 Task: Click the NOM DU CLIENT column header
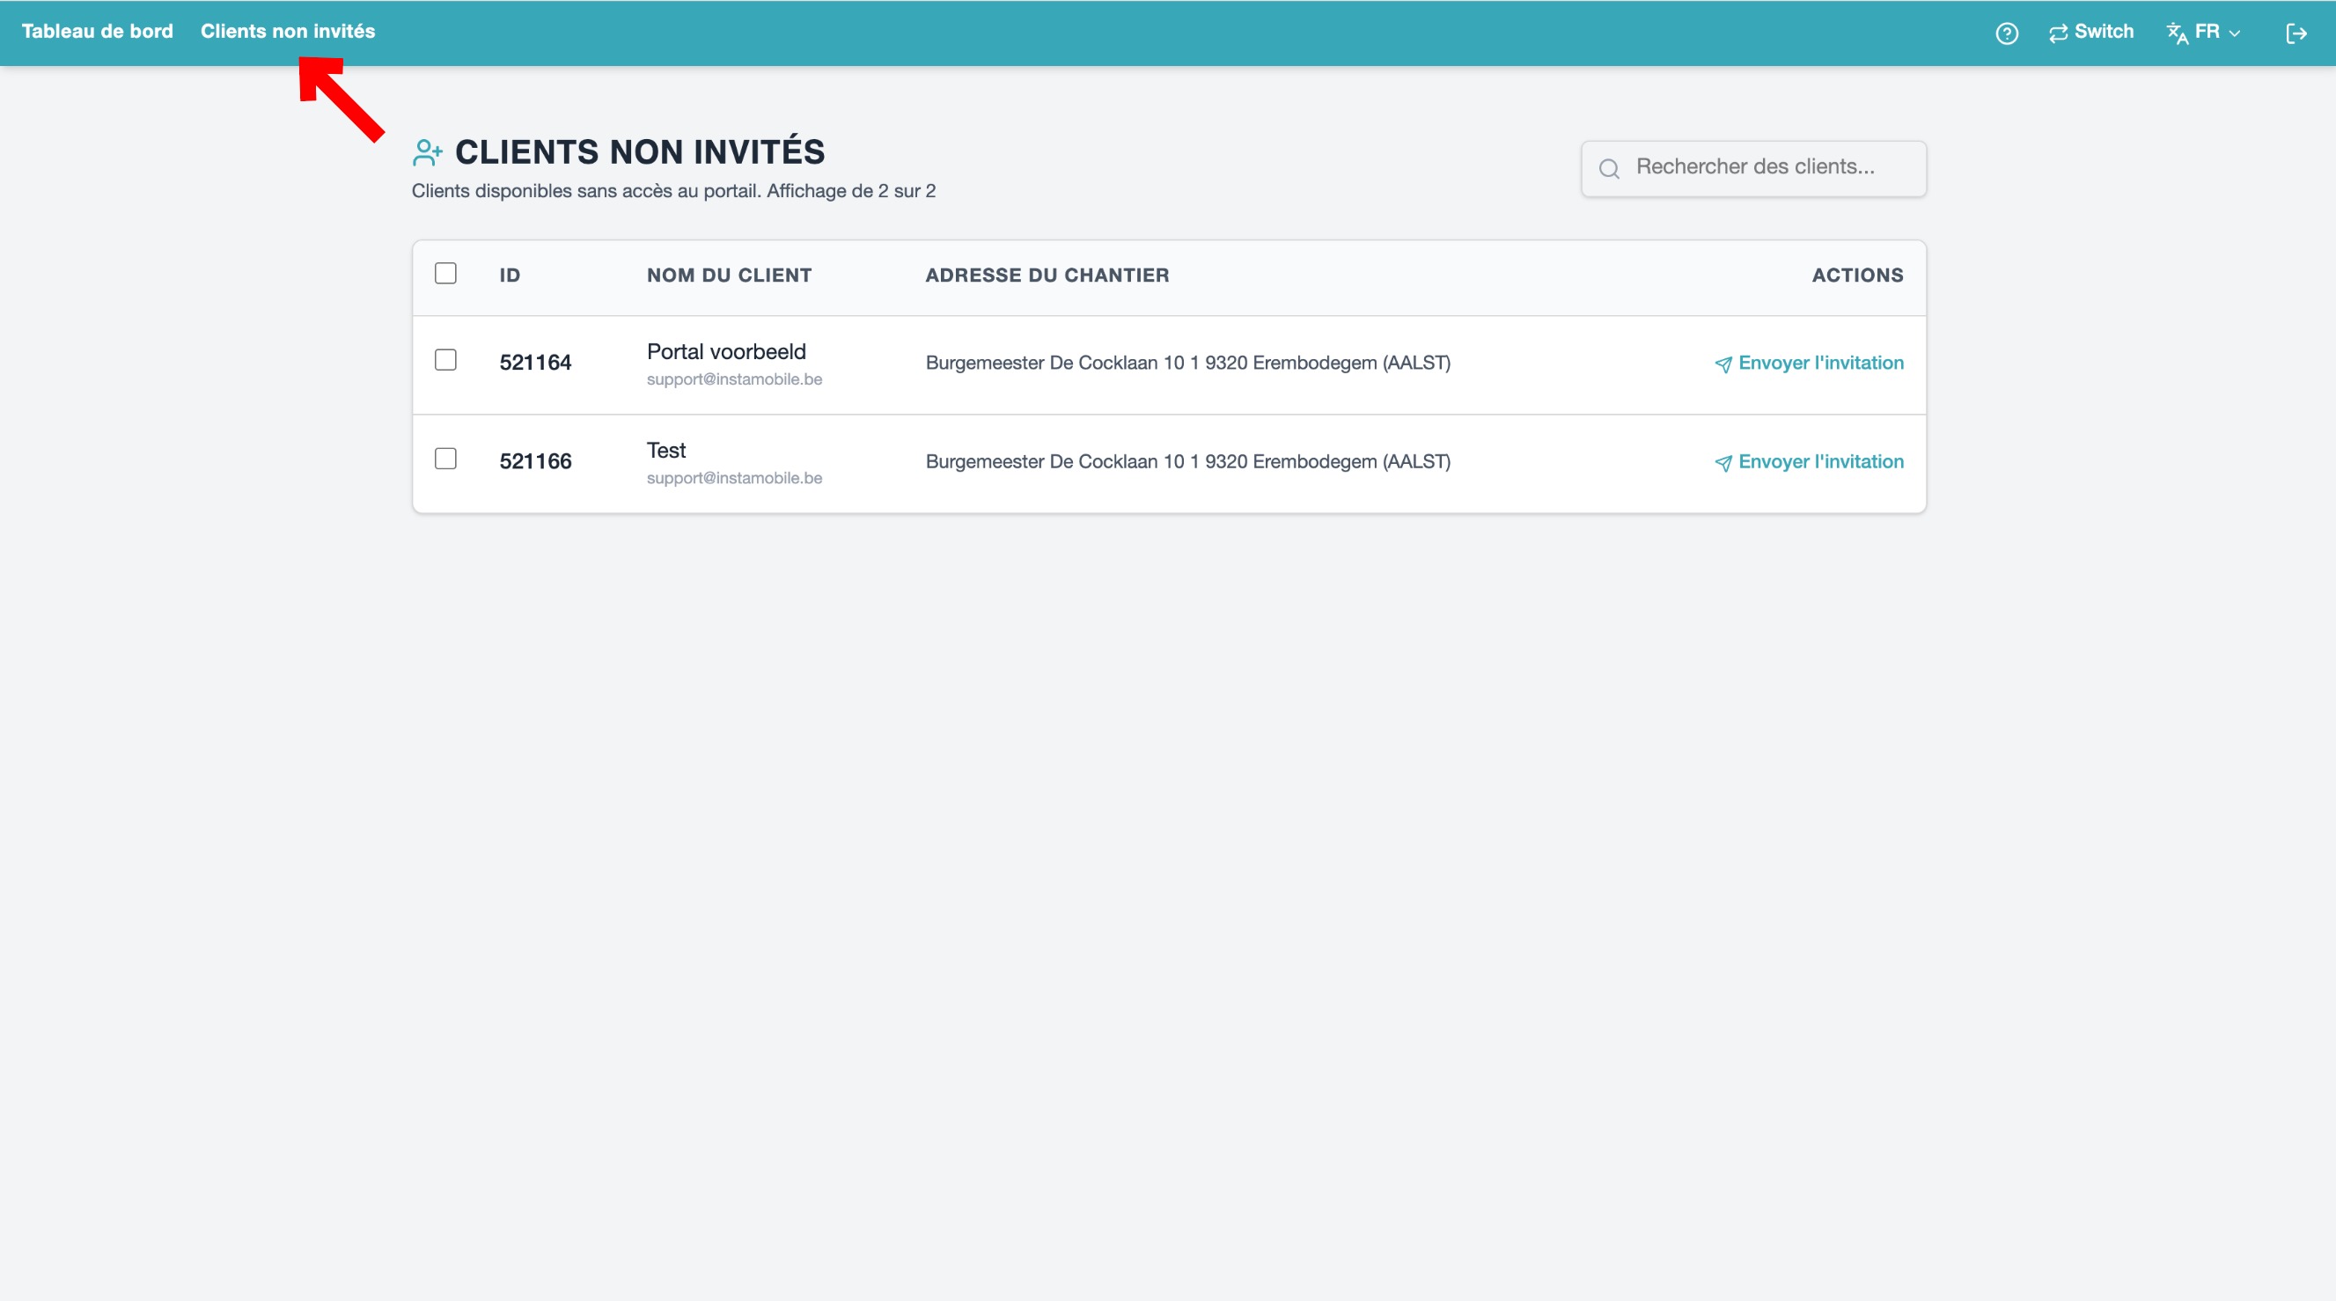[729, 276]
